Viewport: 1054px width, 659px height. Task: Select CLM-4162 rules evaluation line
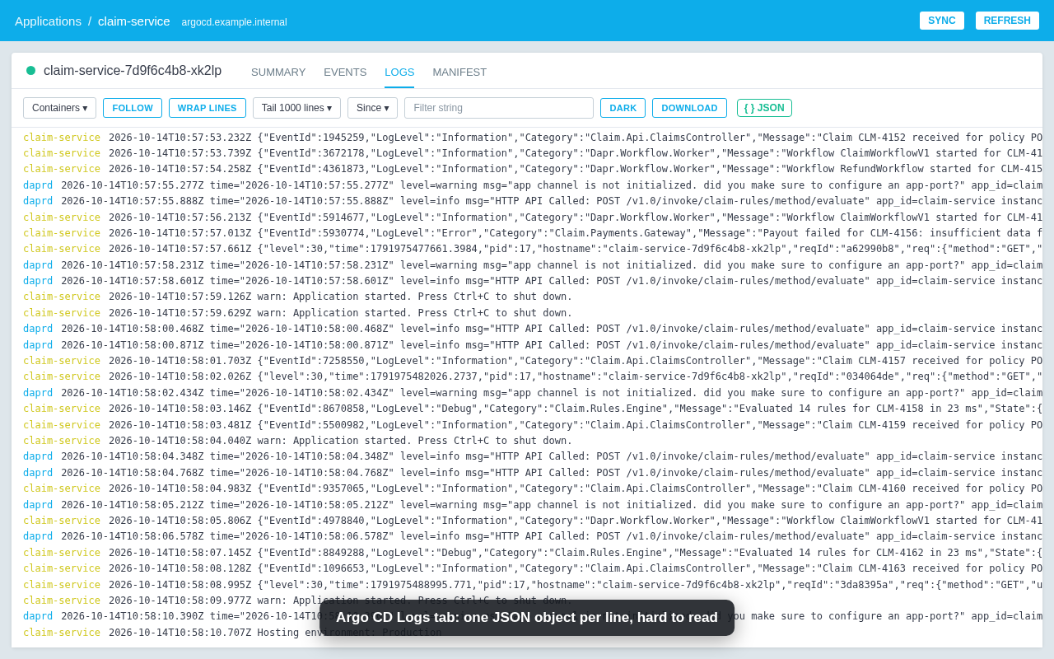pos(527,553)
